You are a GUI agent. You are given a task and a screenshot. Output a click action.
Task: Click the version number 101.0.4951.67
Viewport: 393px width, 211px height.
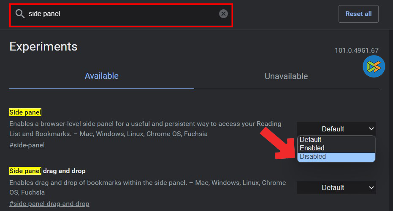click(356, 51)
